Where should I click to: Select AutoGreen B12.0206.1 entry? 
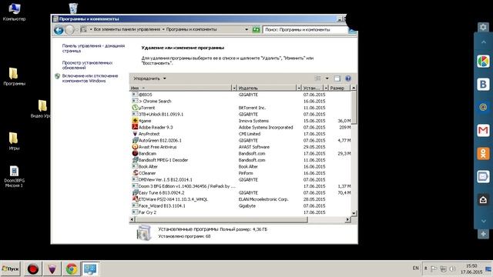[241, 140]
